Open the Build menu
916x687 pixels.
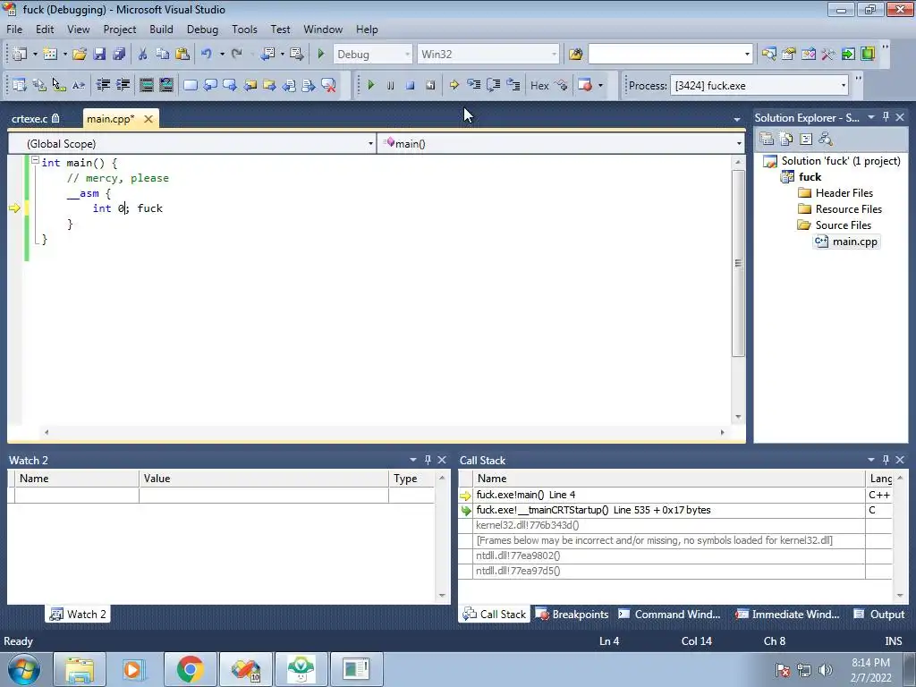tap(161, 30)
